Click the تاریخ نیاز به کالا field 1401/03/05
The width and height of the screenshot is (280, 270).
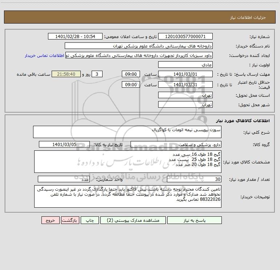click(64, 144)
